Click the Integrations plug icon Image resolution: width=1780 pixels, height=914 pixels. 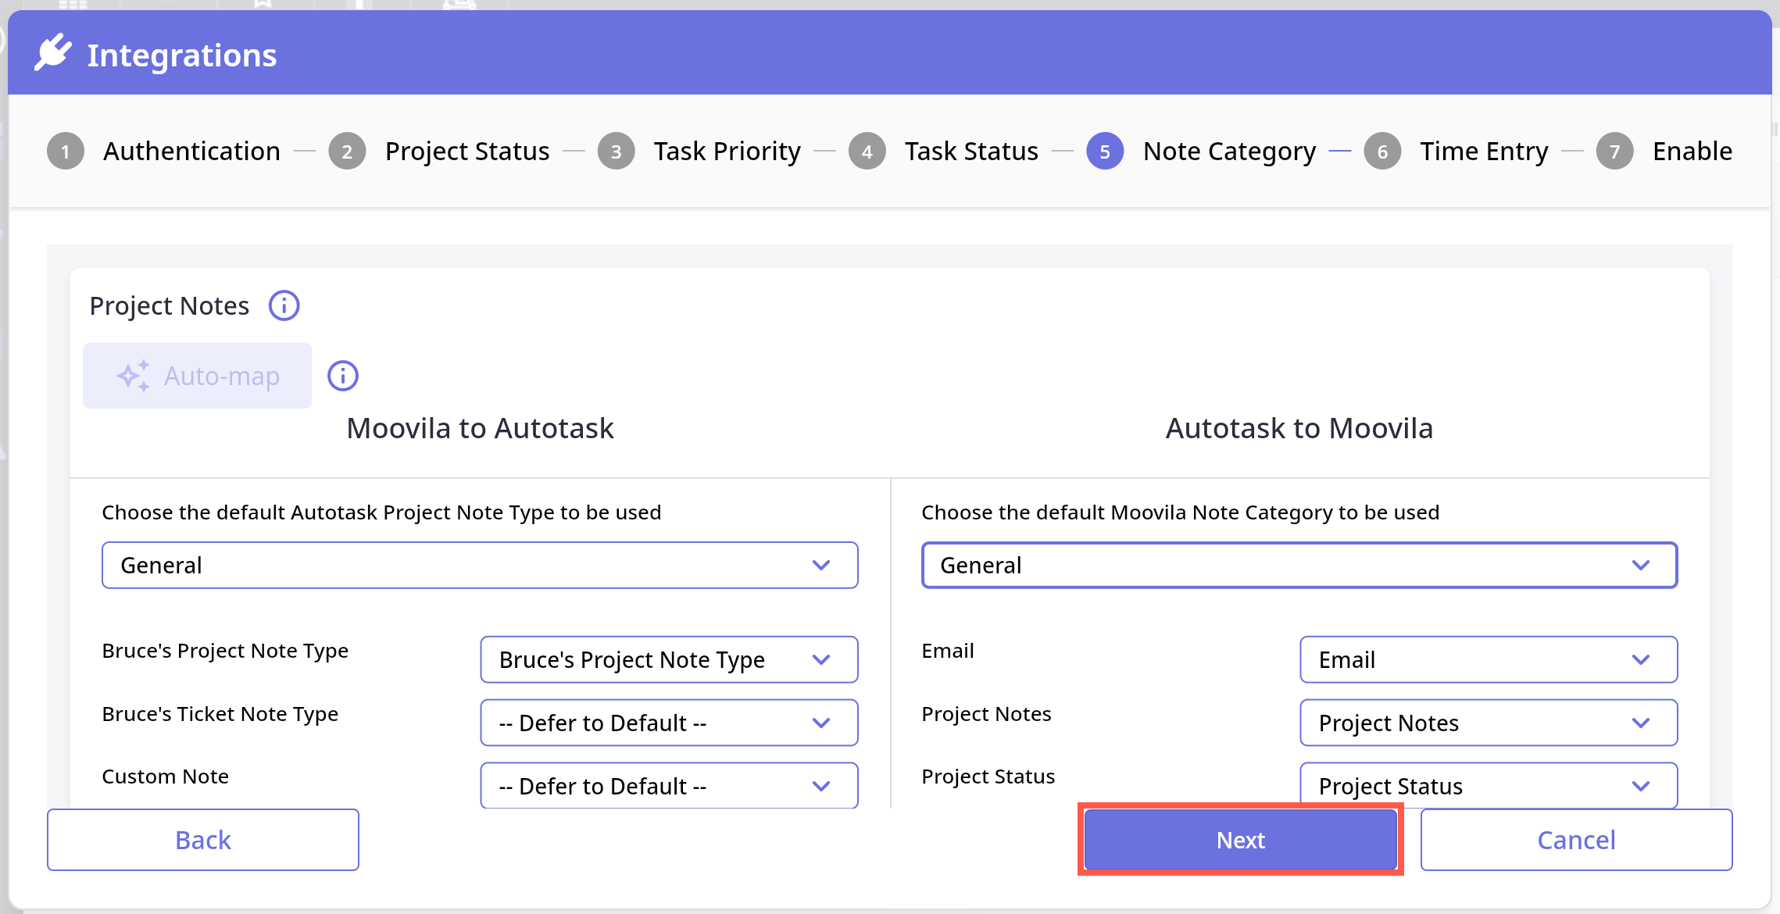click(x=53, y=53)
